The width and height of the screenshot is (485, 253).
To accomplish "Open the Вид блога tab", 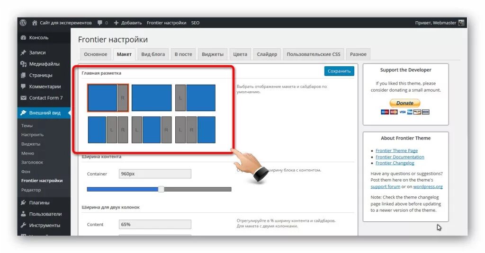I will [x=153, y=54].
